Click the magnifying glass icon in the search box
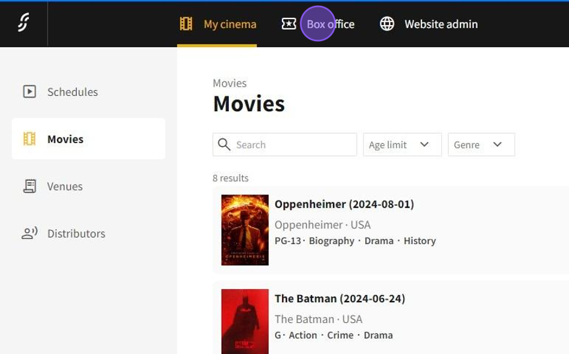 224,145
